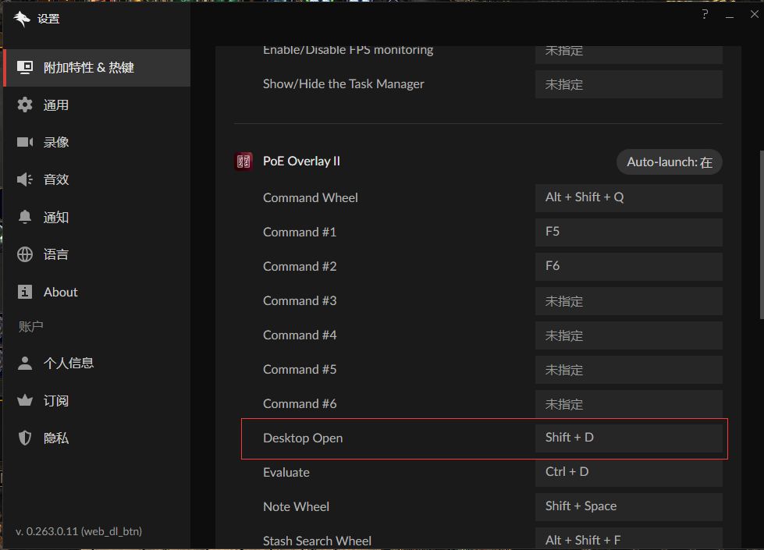The image size is (764, 550).
Task: Edit the Command Wheel hotkey Alt+Shift+Q
Action: [x=628, y=197]
